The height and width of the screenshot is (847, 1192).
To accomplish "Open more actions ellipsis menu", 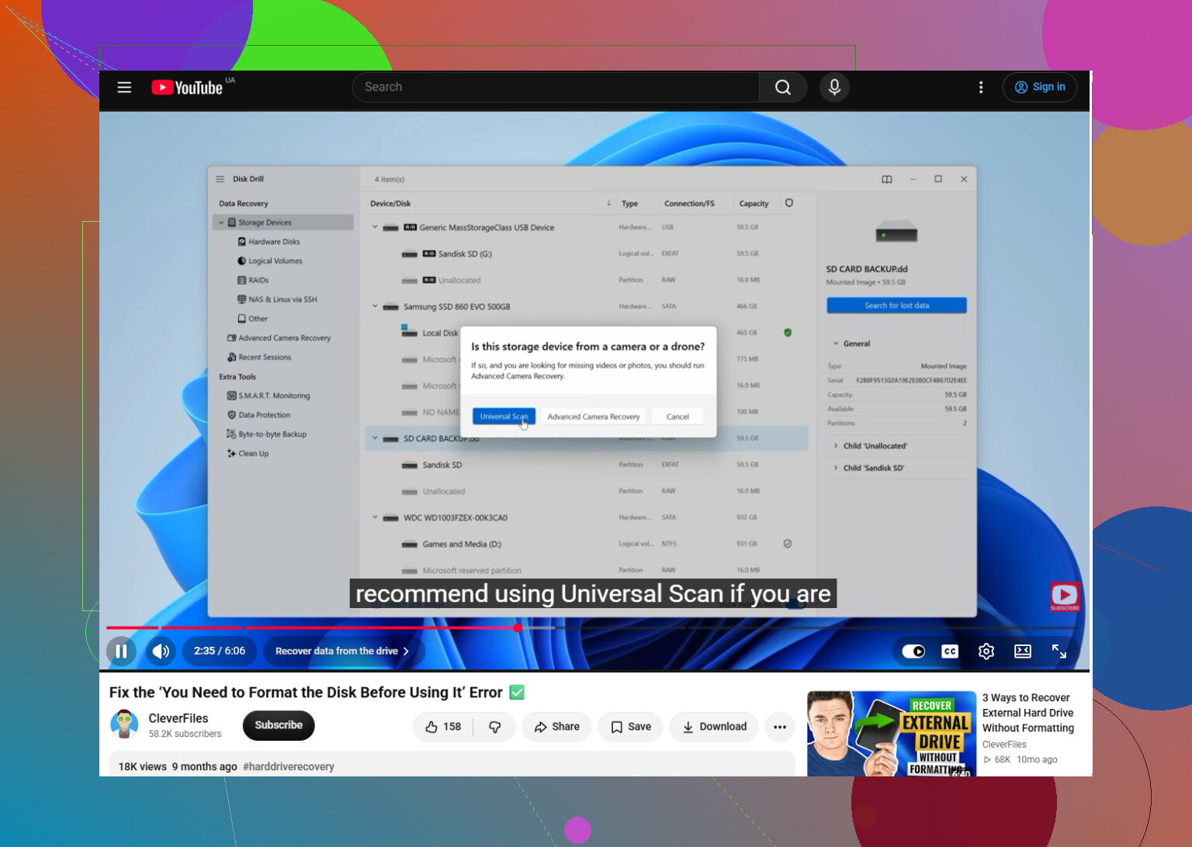I will point(780,727).
